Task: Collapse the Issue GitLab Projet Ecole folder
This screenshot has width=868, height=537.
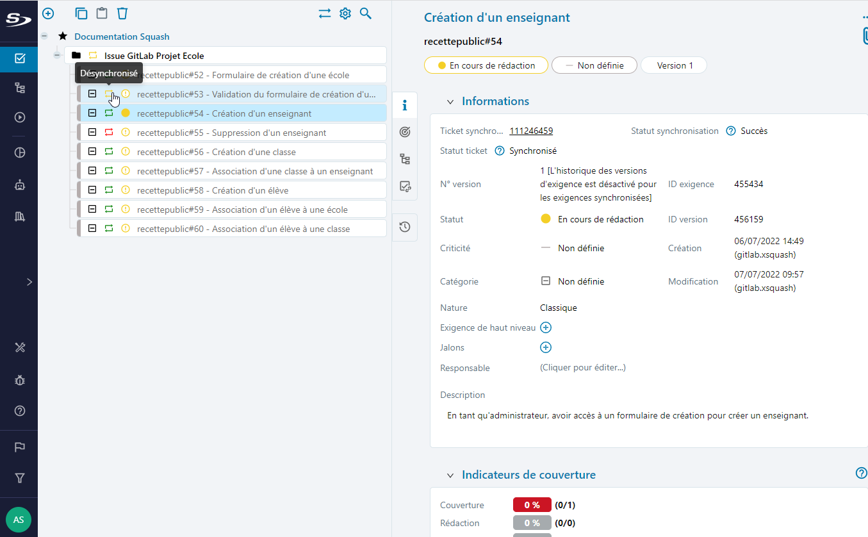Action: pyautogui.click(x=56, y=55)
